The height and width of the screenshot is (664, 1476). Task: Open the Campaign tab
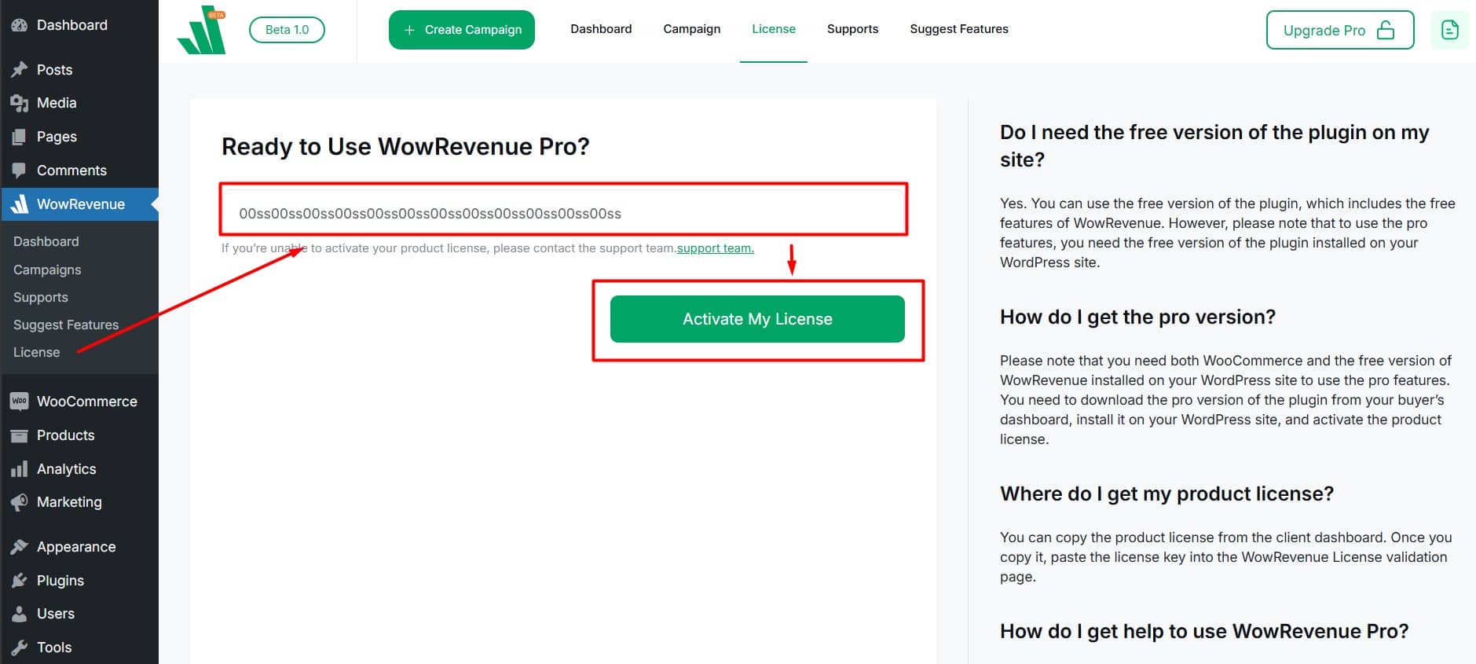(691, 29)
